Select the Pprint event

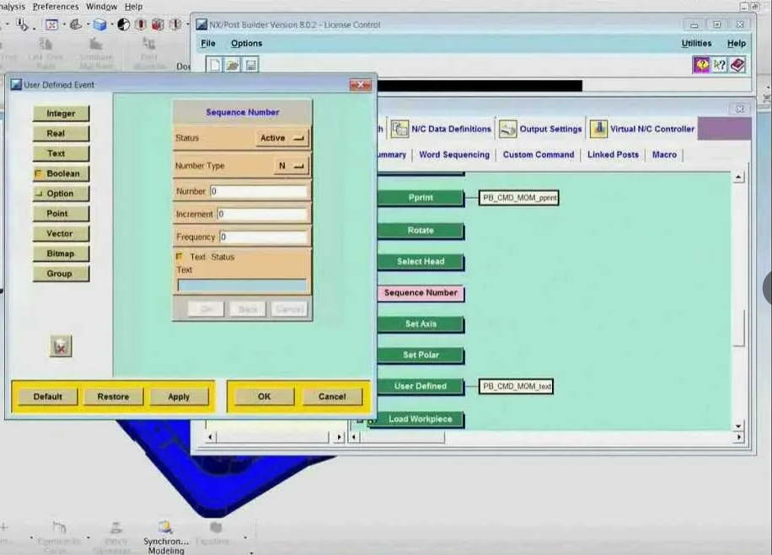[x=421, y=198]
